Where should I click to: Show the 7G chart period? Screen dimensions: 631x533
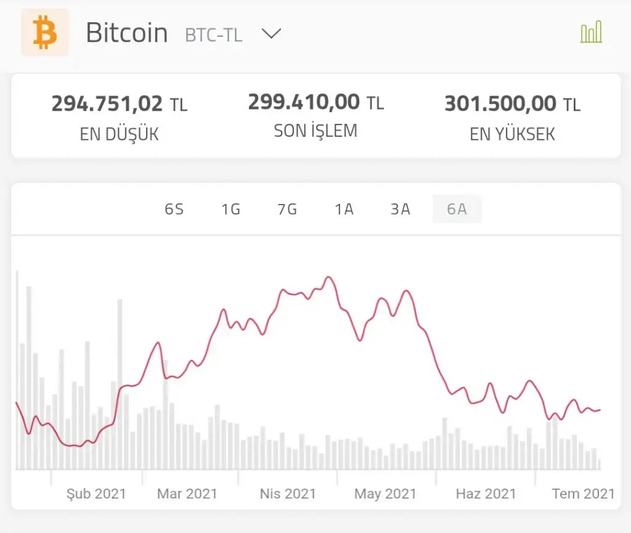[287, 210]
